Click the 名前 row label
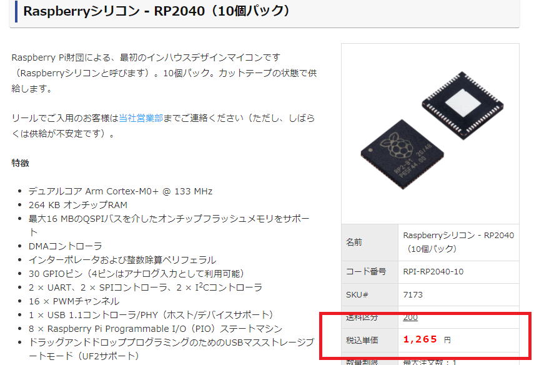 [x=354, y=242]
